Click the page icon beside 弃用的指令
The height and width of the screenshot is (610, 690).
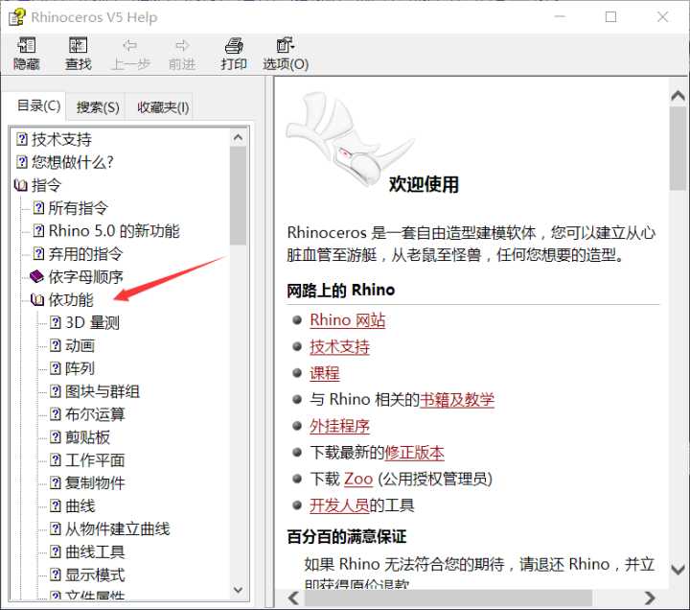[x=38, y=254]
